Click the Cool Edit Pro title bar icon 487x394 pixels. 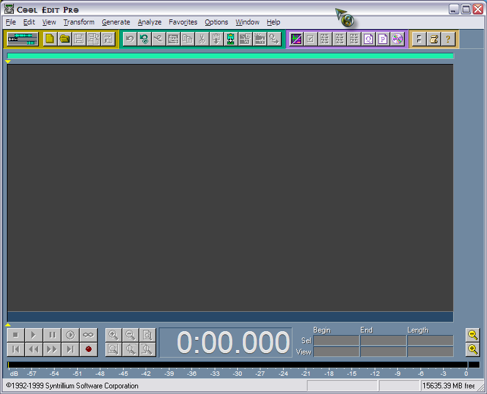click(x=9, y=9)
